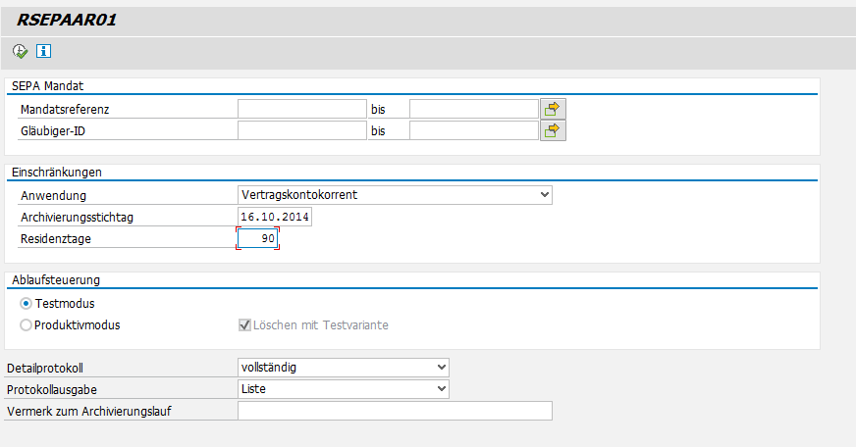Click the Vermerk zum Archivierungslauf field
The width and height of the screenshot is (856, 447).
point(395,410)
